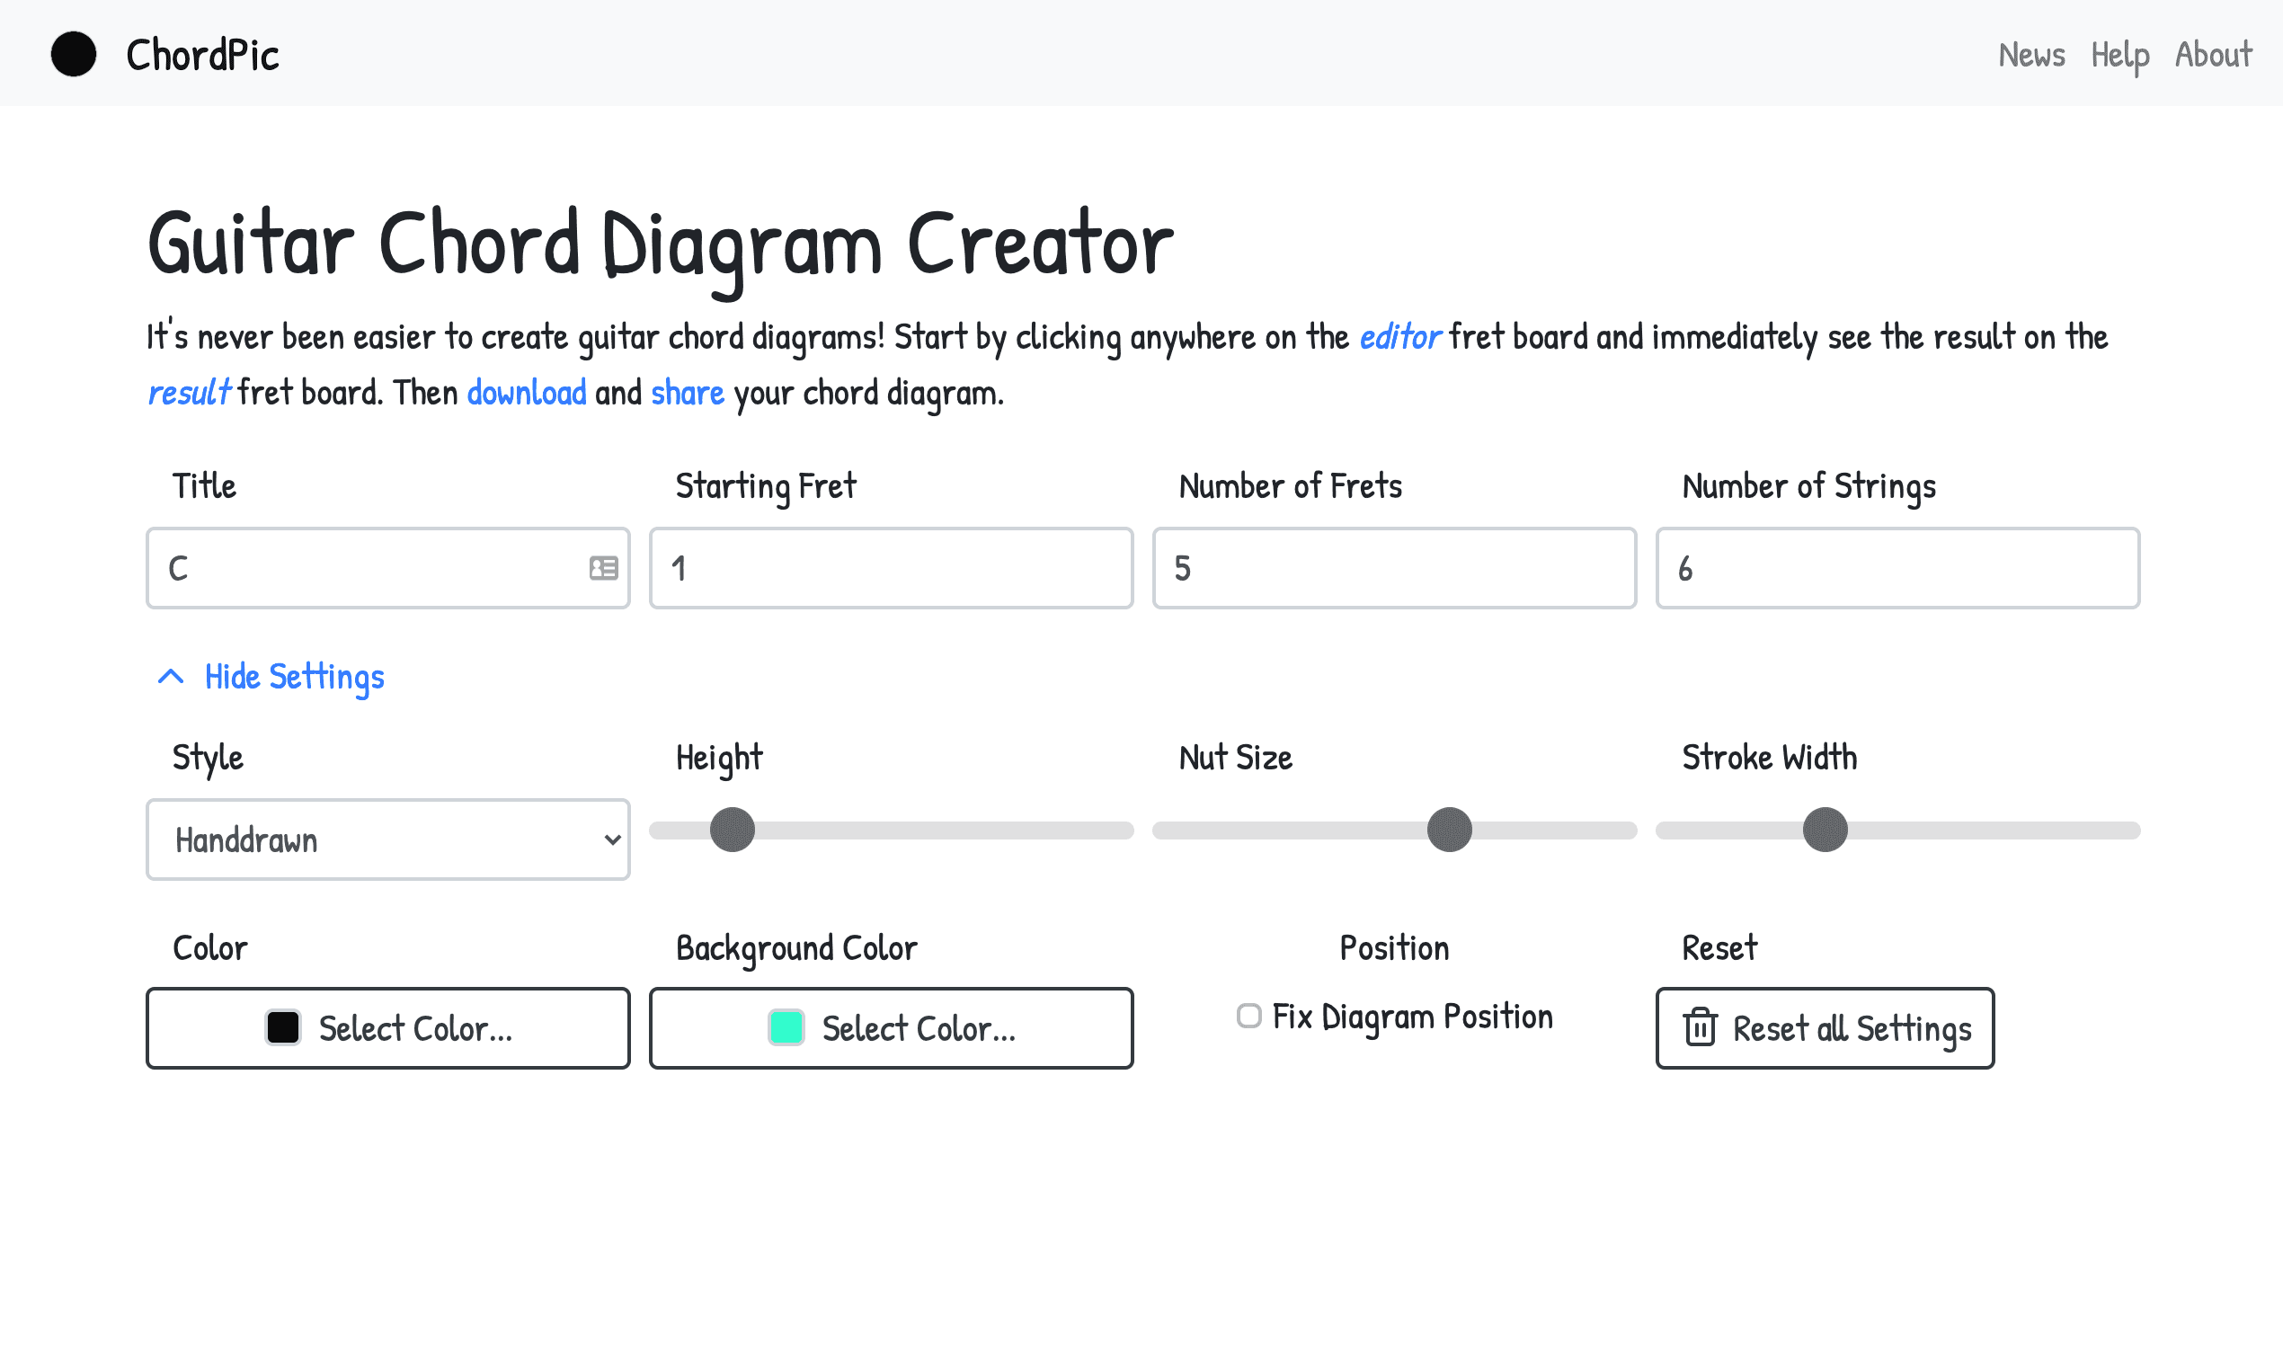2283x1368 pixels.
Task: Go to the About page
Action: (2213, 55)
